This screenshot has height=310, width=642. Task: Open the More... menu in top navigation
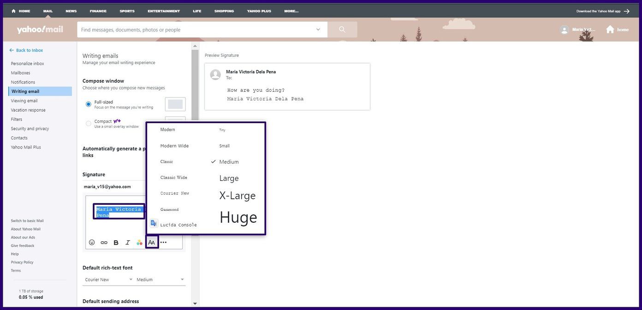(291, 11)
